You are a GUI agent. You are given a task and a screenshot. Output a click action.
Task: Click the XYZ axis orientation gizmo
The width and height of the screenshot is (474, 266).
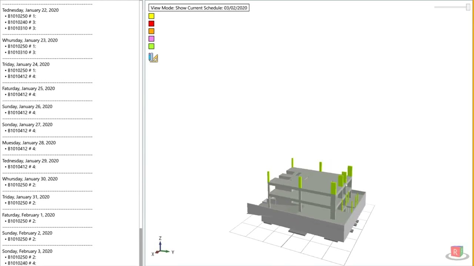(162, 246)
